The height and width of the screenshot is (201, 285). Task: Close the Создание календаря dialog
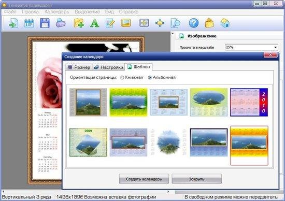270,55
